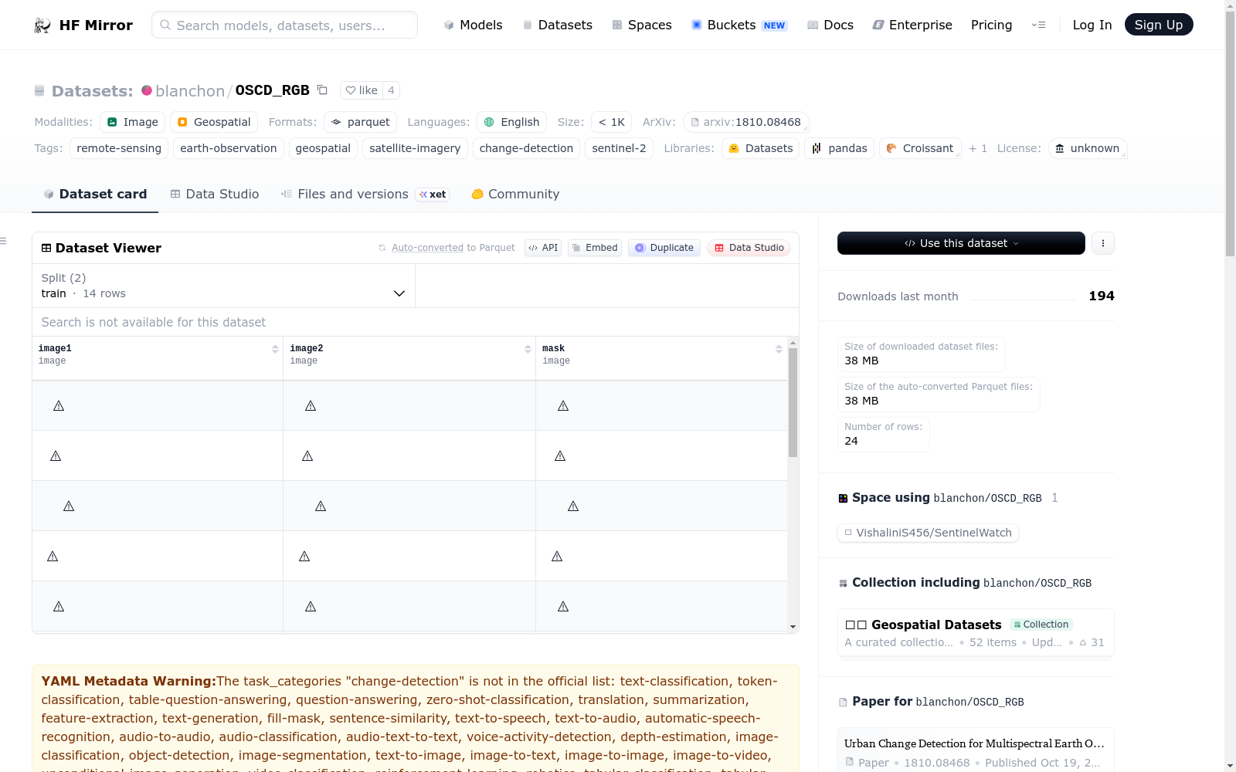Image resolution: width=1236 pixels, height=772 pixels.
Task: Click the Sign Up button
Action: [x=1159, y=25]
